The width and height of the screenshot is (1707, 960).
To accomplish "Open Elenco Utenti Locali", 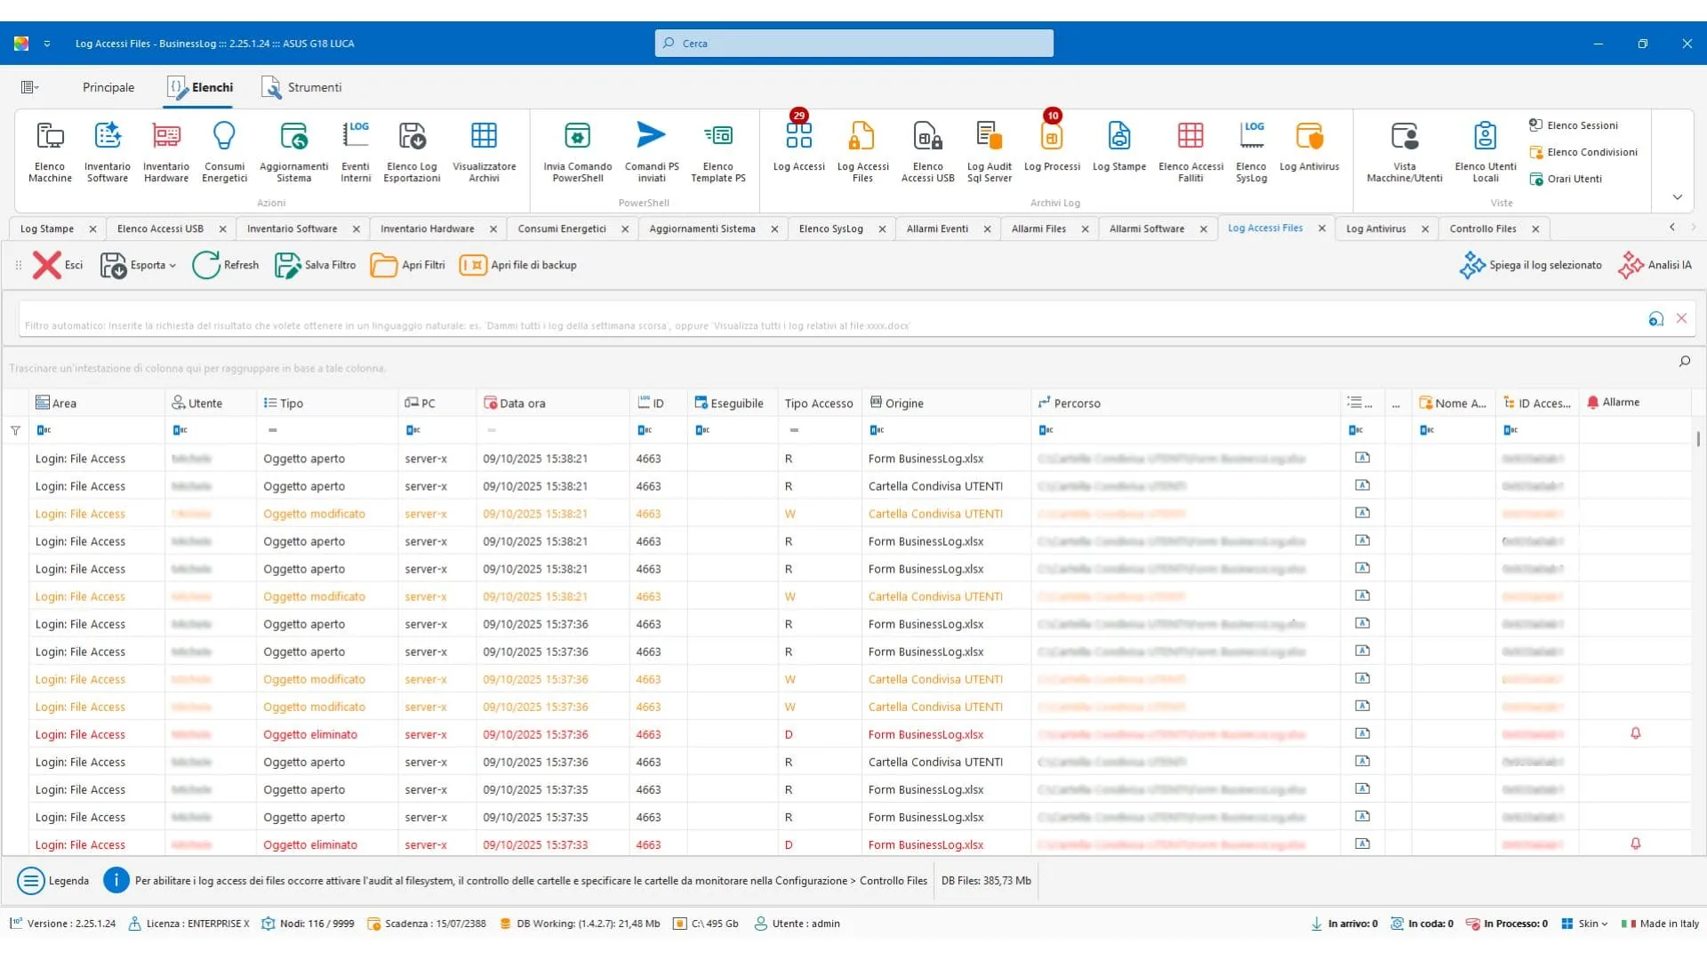I will 1485,152.
